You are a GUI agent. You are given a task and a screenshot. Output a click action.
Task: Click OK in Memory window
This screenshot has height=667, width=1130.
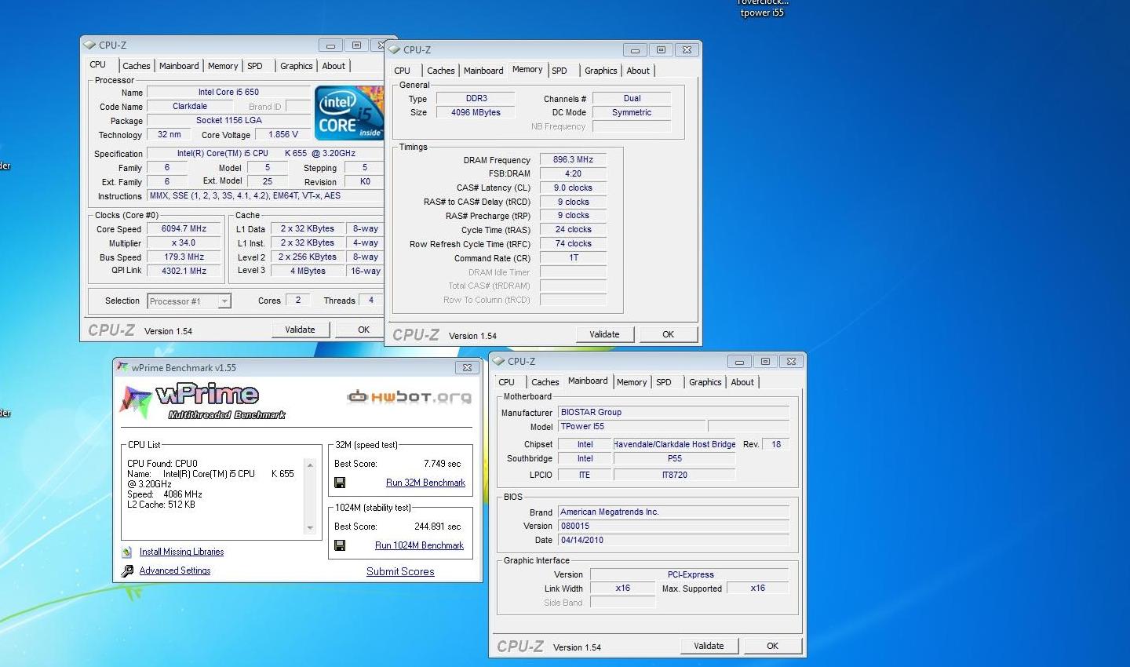[x=668, y=334]
